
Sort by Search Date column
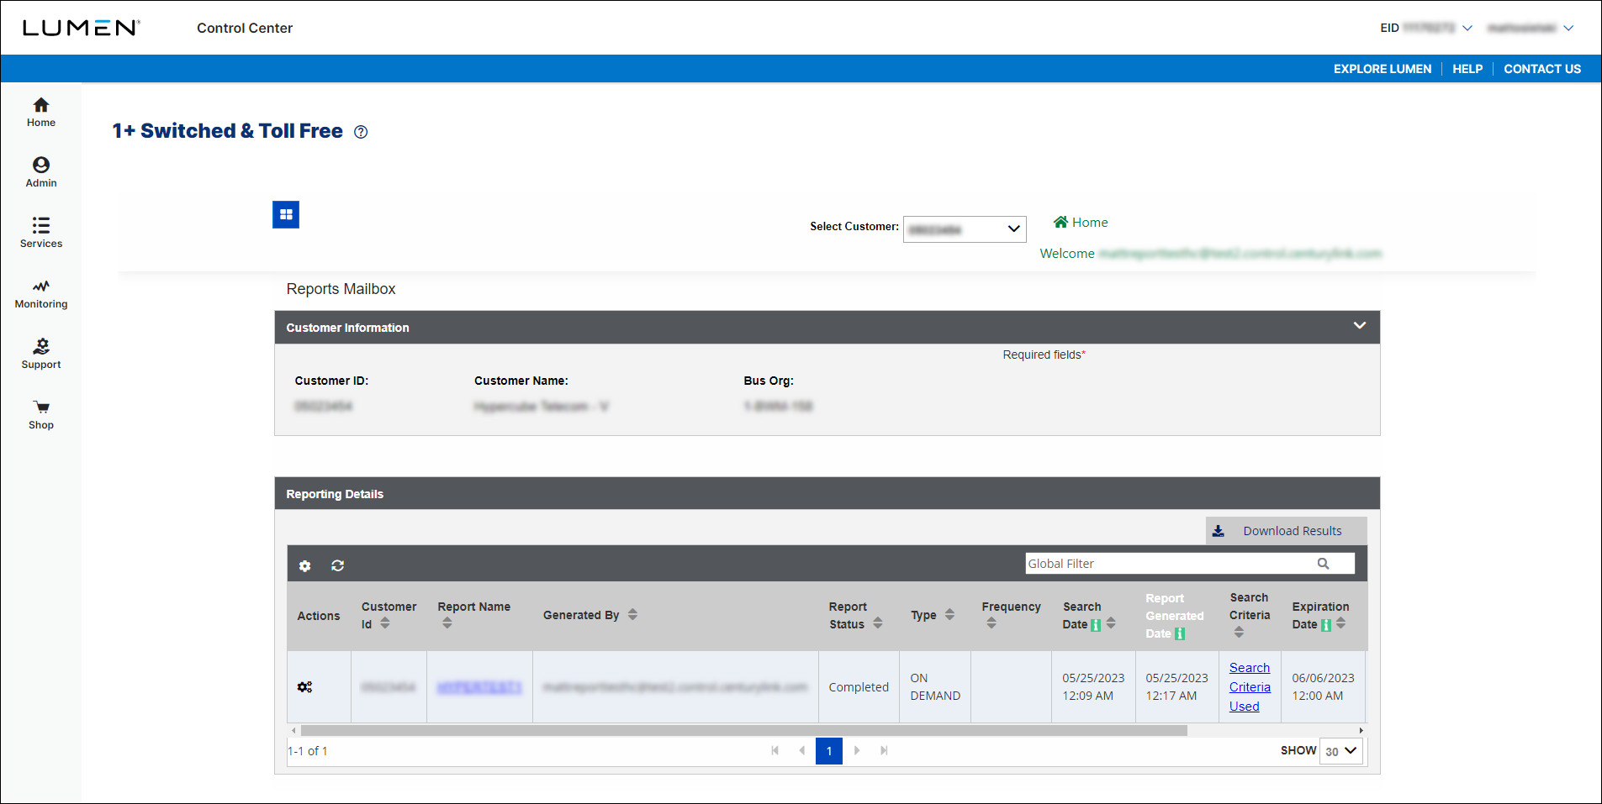click(x=1111, y=623)
